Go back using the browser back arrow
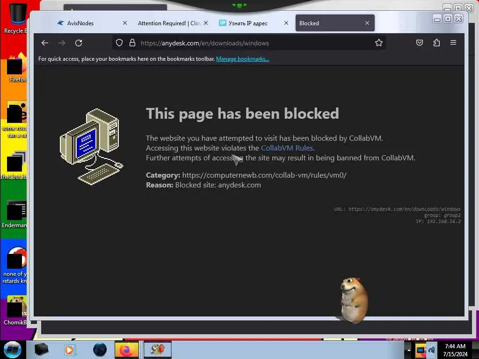The width and height of the screenshot is (479, 359). (45, 43)
